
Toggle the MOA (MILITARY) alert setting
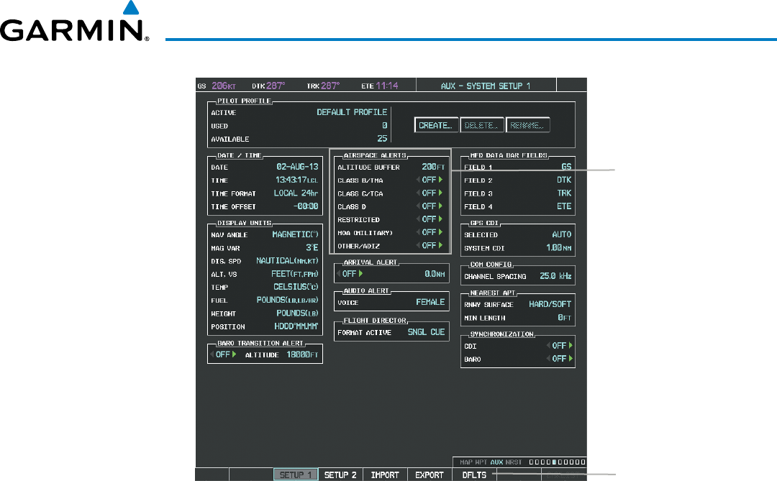pos(429,233)
